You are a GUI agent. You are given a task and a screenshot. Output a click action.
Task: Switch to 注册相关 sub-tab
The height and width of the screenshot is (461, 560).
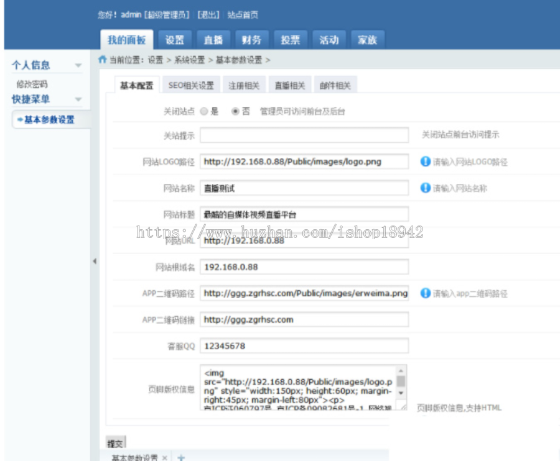(x=244, y=85)
